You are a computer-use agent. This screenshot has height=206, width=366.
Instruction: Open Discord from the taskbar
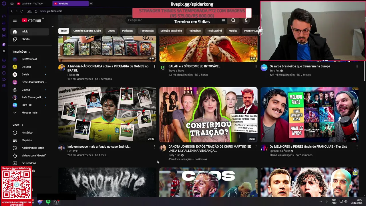pyautogui.click(x=40, y=202)
